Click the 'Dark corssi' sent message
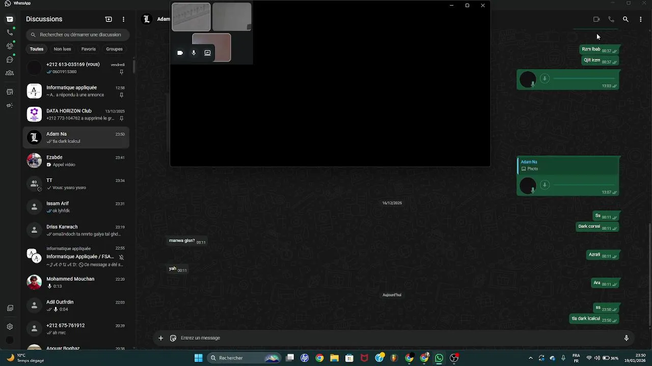Screen dimensions: 652x366 click(x=598, y=227)
